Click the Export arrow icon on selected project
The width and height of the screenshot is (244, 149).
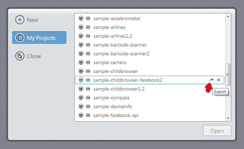coord(211,80)
